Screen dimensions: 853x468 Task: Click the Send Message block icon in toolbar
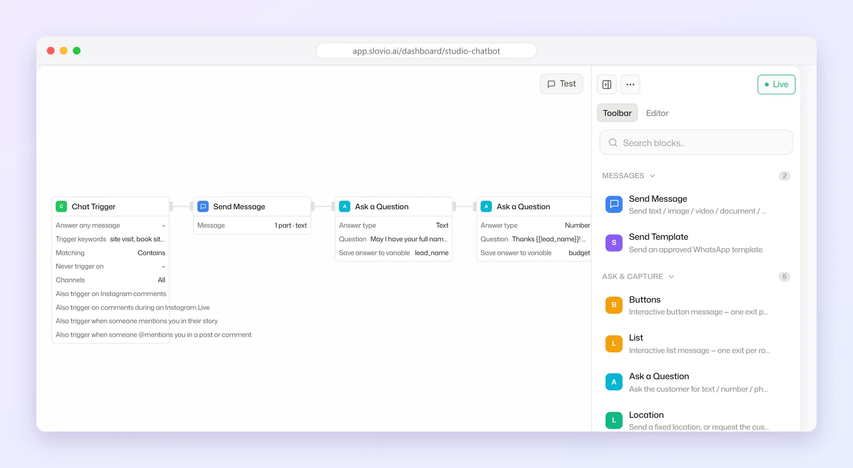pyautogui.click(x=614, y=204)
